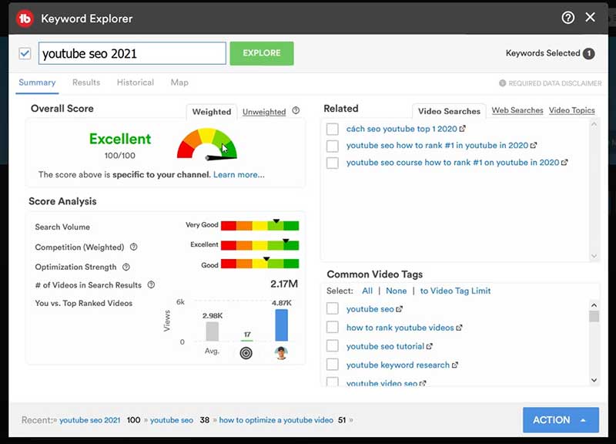
Task: Tick the 'youtube seo tutorial' tag checkbox
Action: [332, 346]
